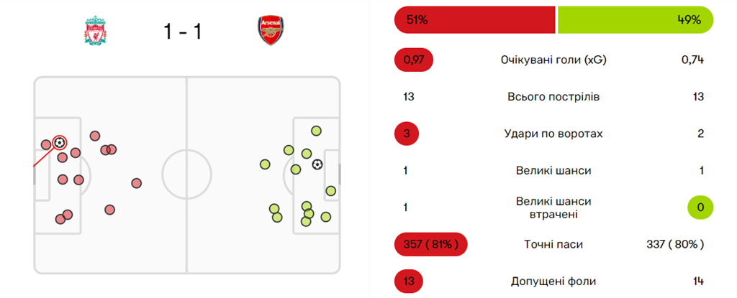
Task: Select the Точні паси stat label
Action: click(x=553, y=245)
